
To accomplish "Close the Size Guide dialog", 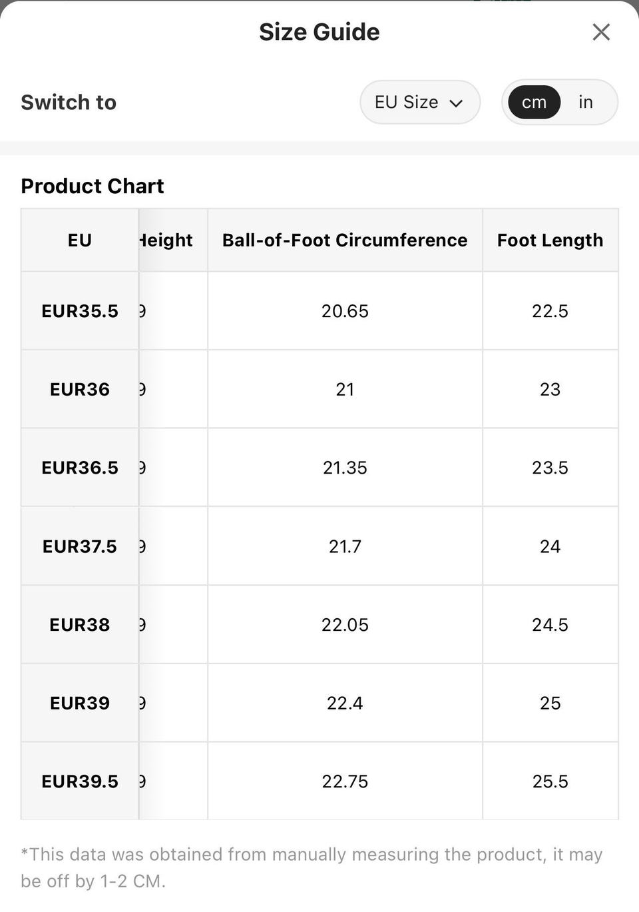I will (601, 32).
